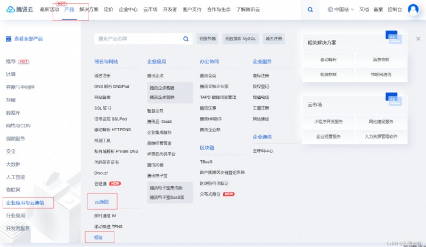
Task: Click the globe icon beside 中国站
Action: [330, 10]
